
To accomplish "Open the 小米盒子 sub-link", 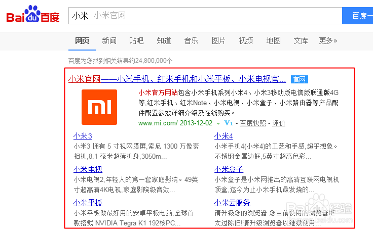I will (229, 169).
